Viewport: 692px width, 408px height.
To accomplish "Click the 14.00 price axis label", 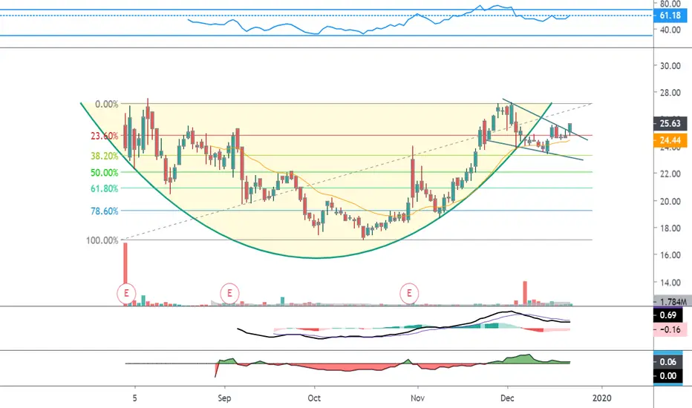I will click(x=670, y=283).
